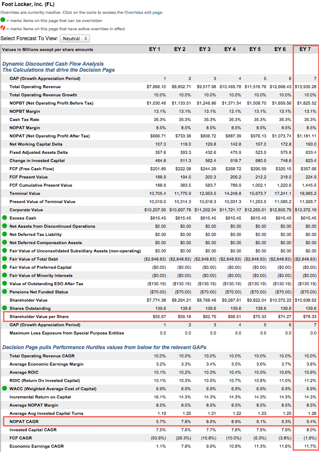Click the Fixed Adjusted Assets Delta label
Image resolution: width=319 pixels, height=452 pixels.
[38, 153]
